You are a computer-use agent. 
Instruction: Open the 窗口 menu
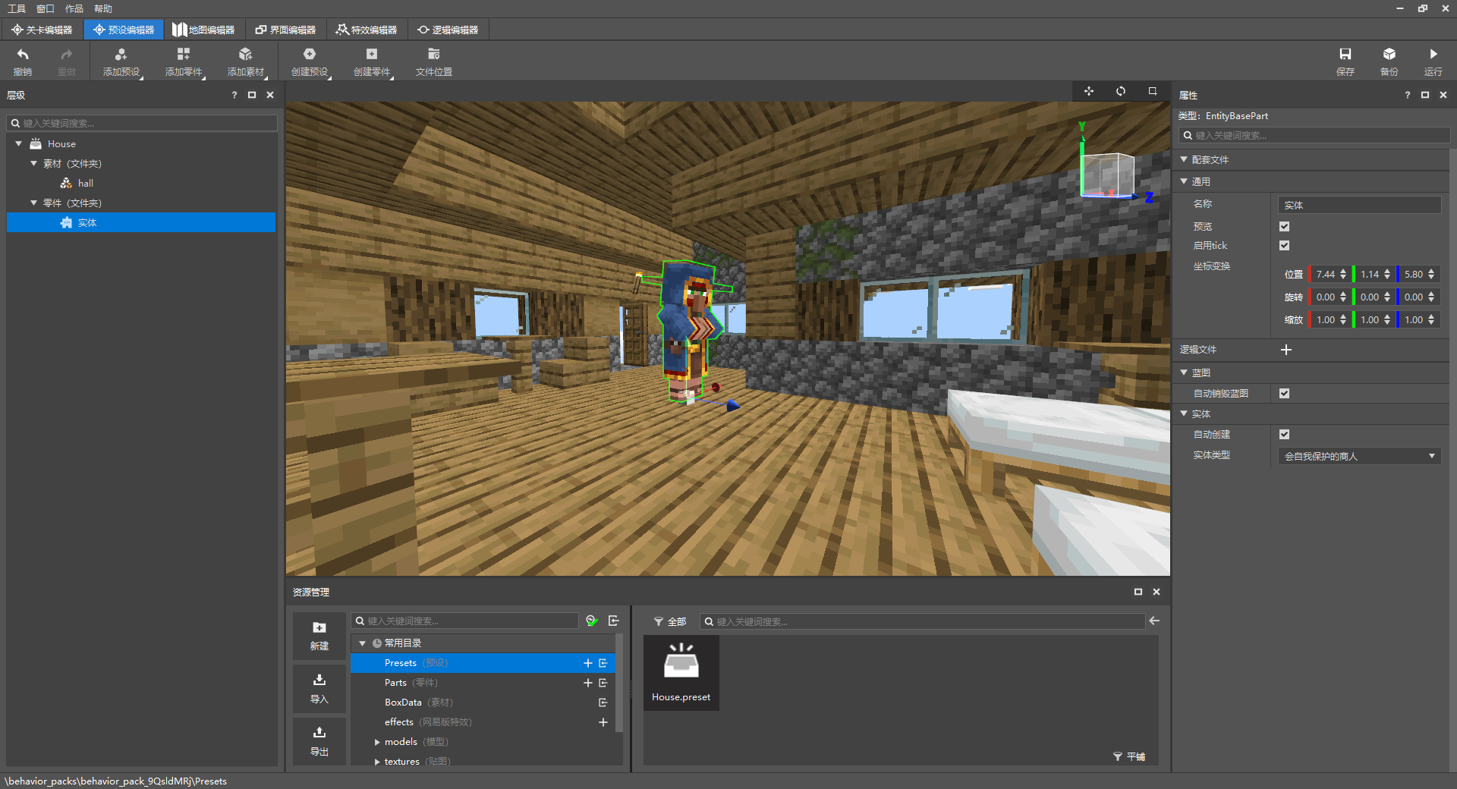pos(46,8)
